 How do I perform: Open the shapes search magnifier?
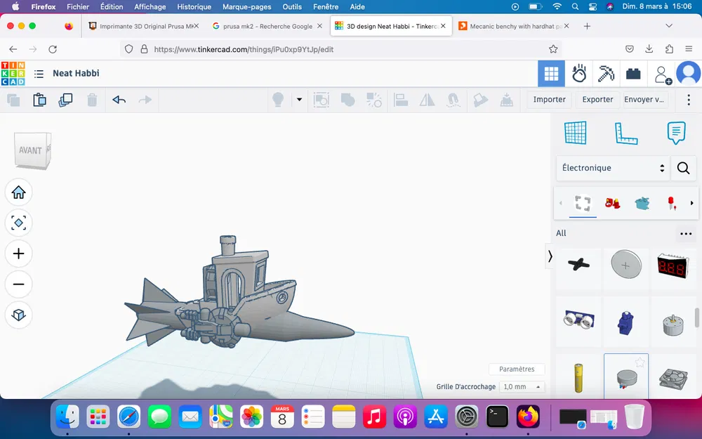(683, 168)
